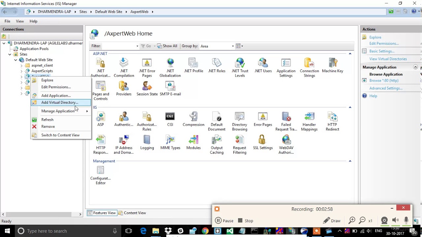Open the CGI feature icon
The image size is (422, 237).
coord(170,119)
